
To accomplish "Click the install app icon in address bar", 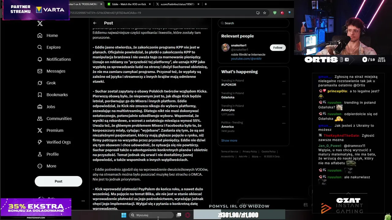I will 258,13.
